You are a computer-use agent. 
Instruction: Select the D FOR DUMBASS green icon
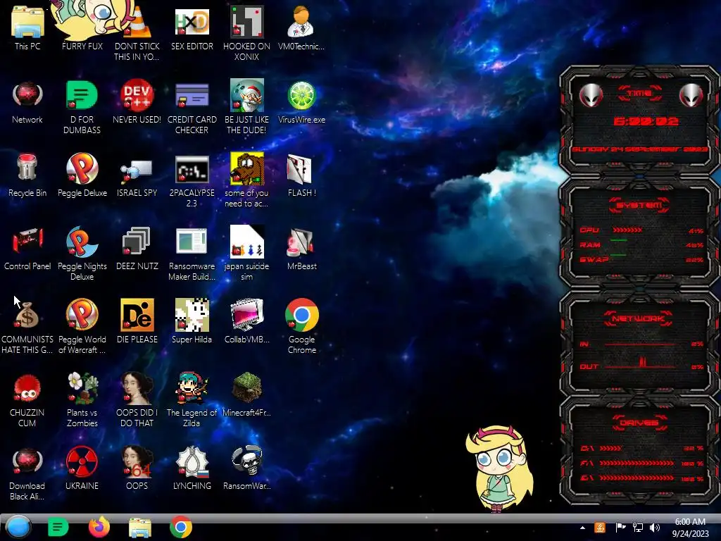[82, 107]
